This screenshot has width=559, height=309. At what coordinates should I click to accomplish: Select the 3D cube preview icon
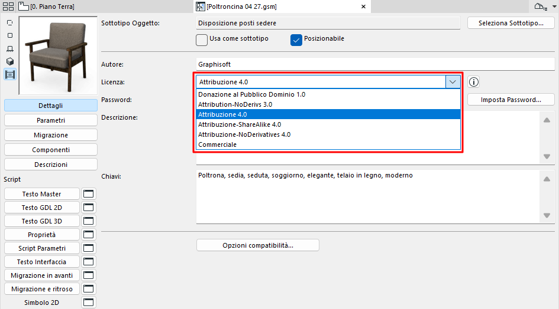point(10,61)
